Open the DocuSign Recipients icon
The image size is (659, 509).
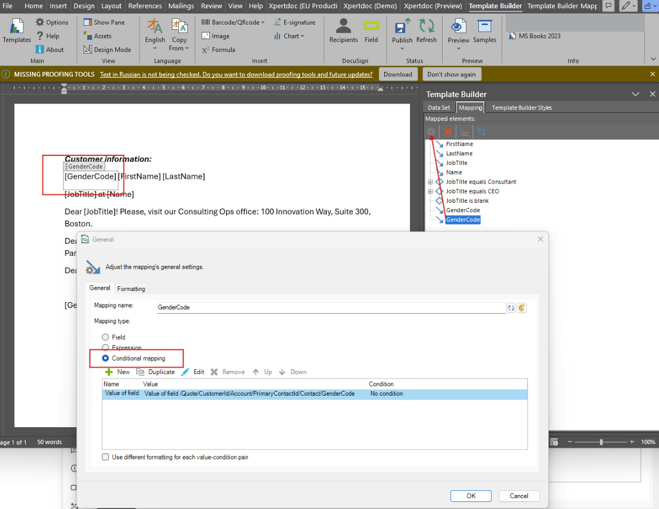tap(343, 26)
